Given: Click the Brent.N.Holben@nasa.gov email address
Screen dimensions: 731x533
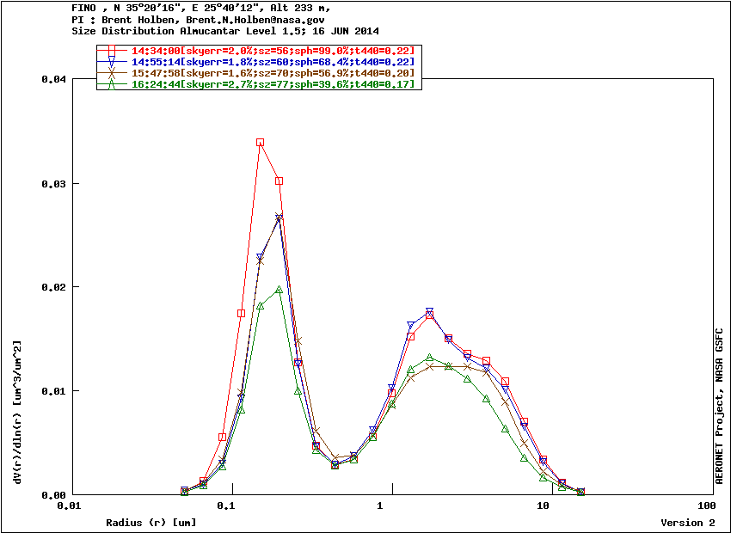Looking at the screenshot, I should click(252, 19).
